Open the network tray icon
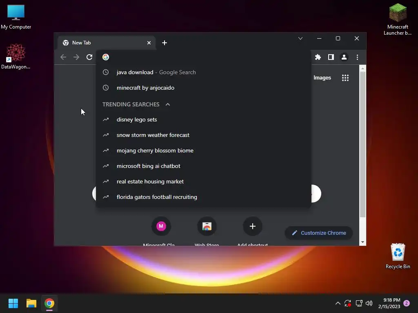This screenshot has width=418, height=313. (359, 303)
